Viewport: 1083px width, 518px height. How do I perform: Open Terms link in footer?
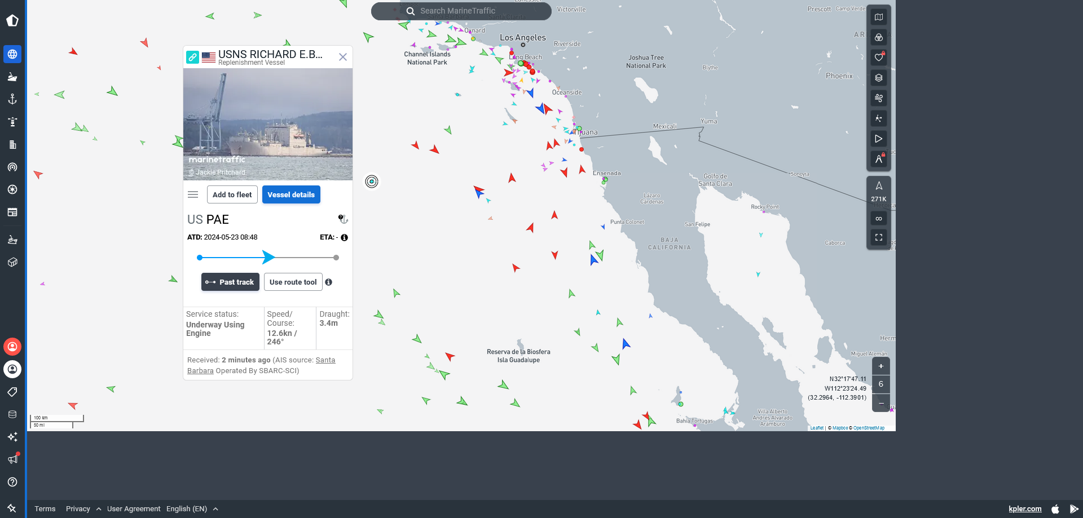pyautogui.click(x=45, y=508)
